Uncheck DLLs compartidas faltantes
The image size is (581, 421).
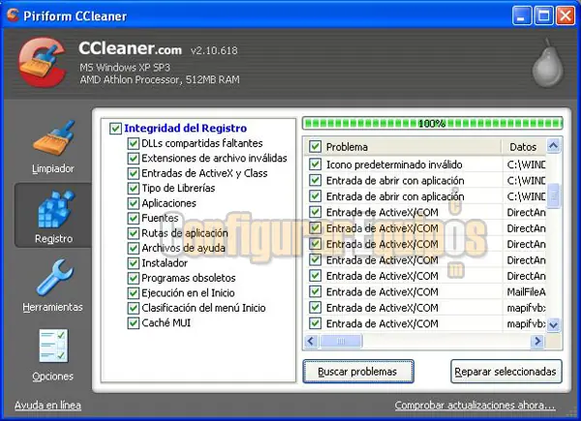click(x=133, y=143)
